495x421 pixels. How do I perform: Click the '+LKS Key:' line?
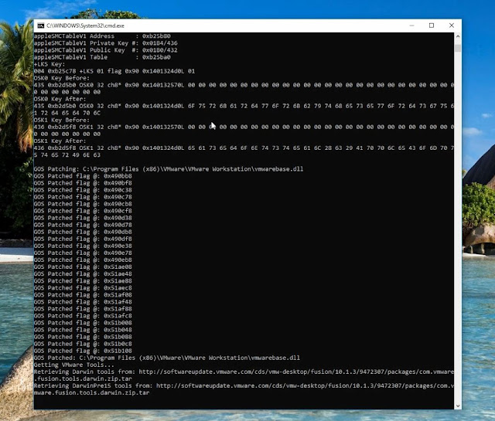point(49,64)
